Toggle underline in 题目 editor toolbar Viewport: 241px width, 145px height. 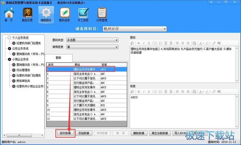click(x=149, y=43)
